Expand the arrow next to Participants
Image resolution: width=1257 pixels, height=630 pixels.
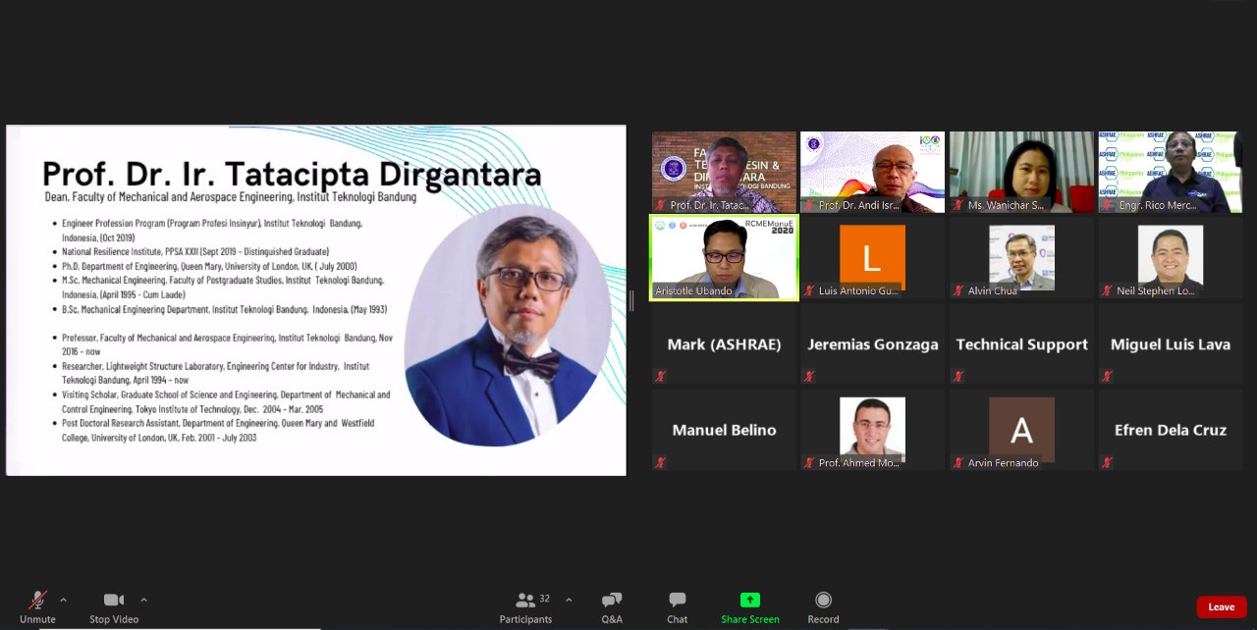click(569, 600)
